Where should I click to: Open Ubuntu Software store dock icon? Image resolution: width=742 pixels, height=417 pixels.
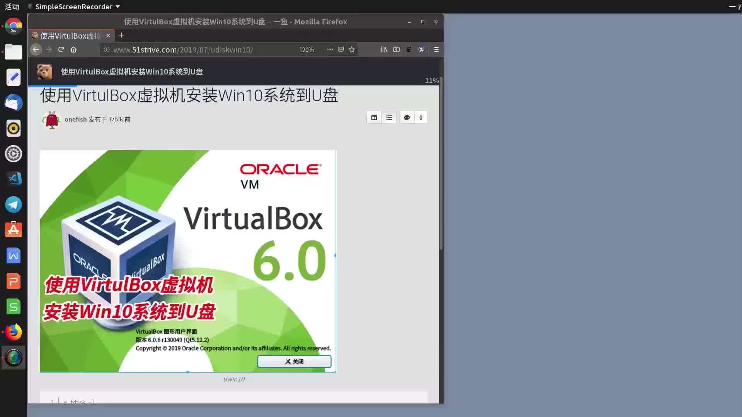pyautogui.click(x=14, y=230)
